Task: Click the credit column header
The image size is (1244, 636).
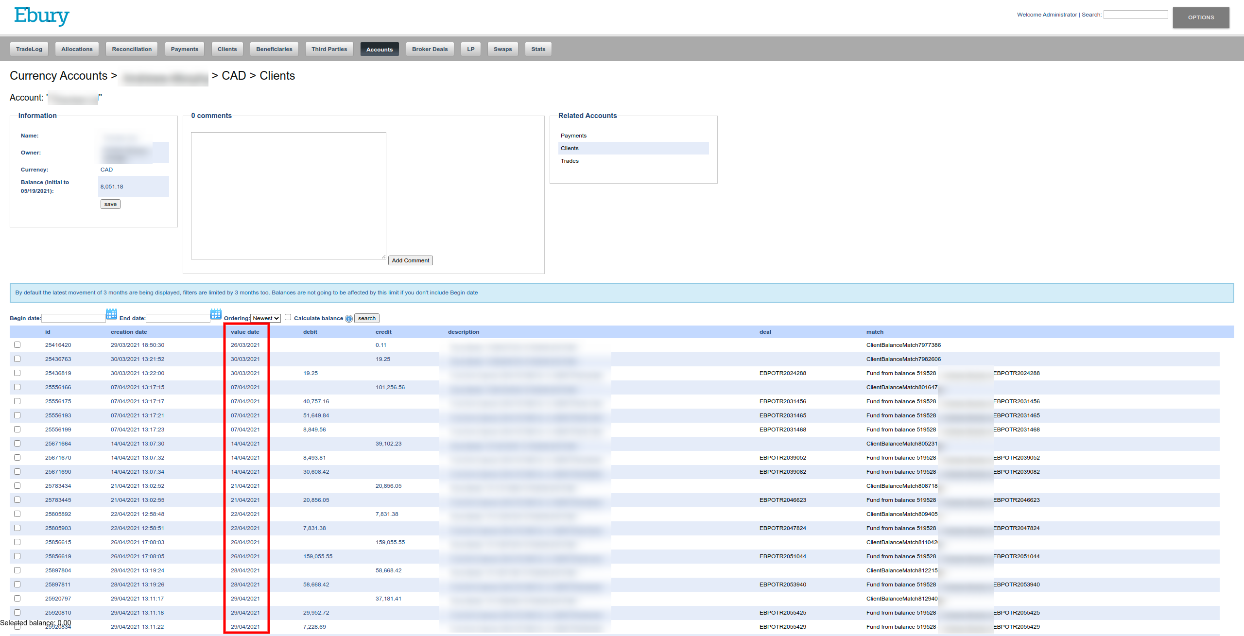Action: pos(383,332)
